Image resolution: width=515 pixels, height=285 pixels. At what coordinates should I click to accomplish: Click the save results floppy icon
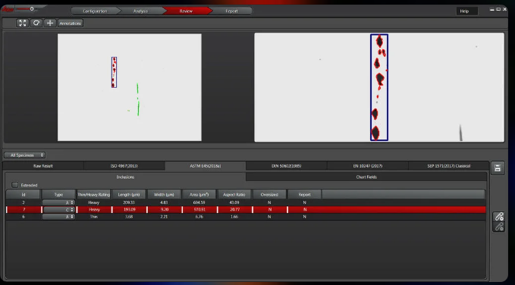498,168
